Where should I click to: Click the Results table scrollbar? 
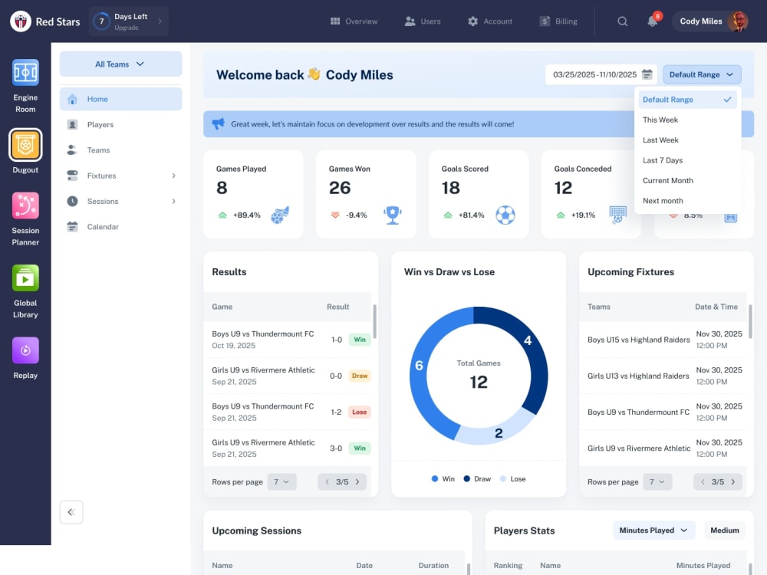375,321
